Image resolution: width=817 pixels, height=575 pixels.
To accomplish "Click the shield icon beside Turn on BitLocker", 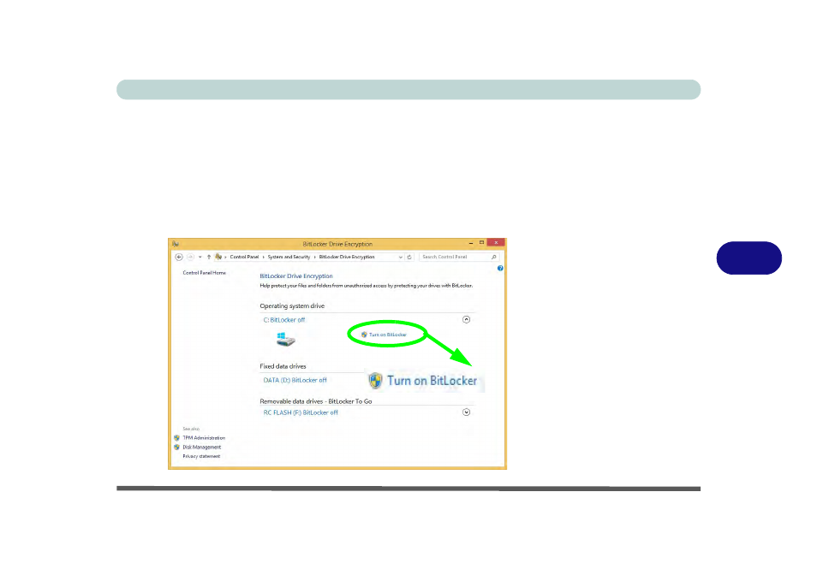I will coord(364,335).
